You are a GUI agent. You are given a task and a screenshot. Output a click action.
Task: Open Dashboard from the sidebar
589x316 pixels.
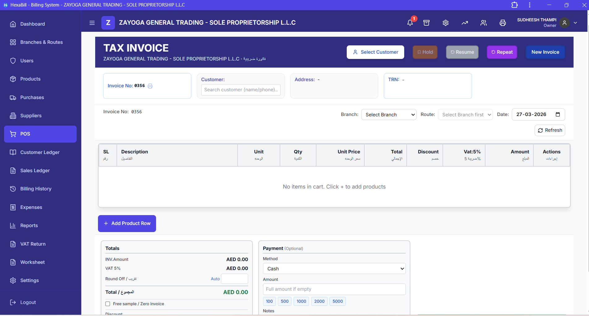pos(40,24)
